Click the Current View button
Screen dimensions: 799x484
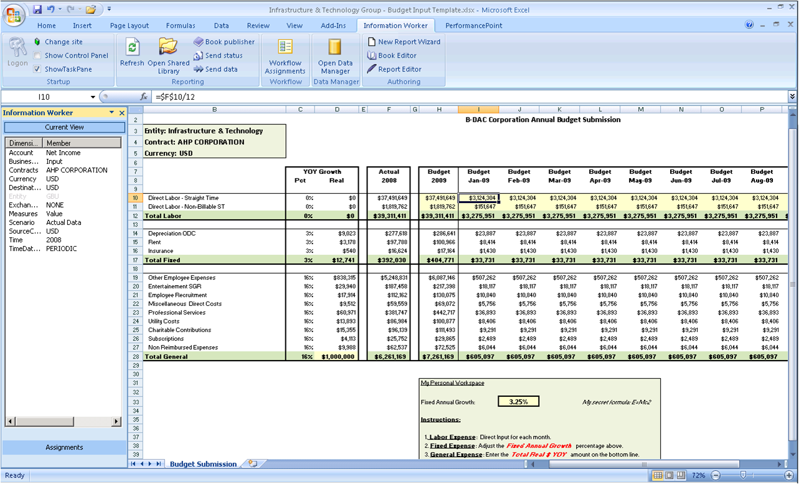pos(64,127)
